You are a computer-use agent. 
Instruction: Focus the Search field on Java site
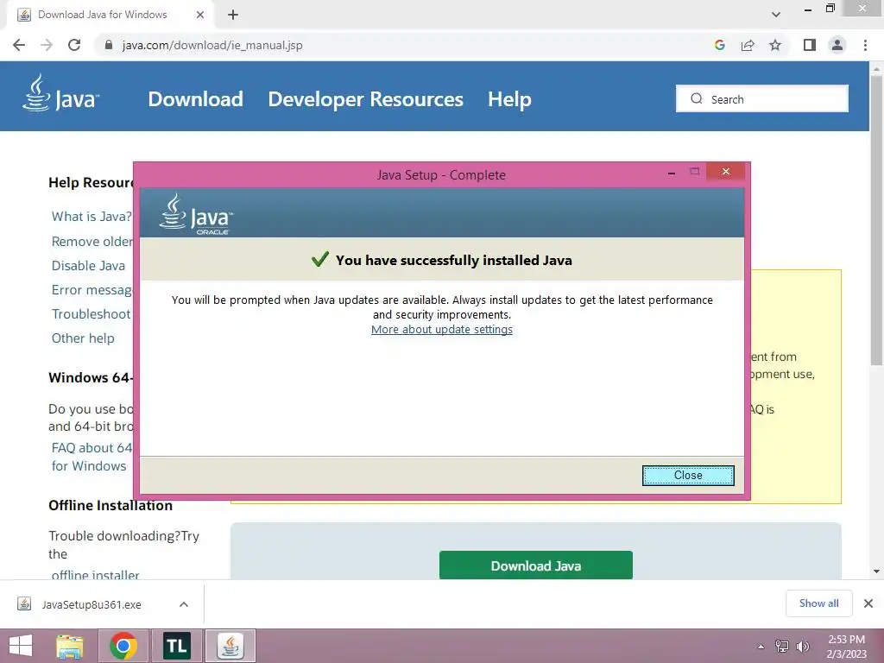pos(761,98)
